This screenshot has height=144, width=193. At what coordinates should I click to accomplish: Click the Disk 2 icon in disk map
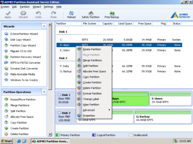[59, 113]
